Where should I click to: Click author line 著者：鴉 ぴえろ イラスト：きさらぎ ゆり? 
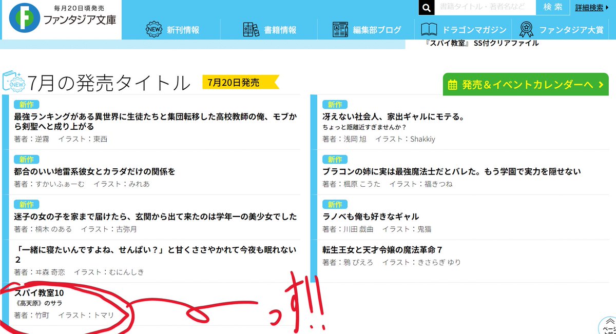(x=392, y=262)
